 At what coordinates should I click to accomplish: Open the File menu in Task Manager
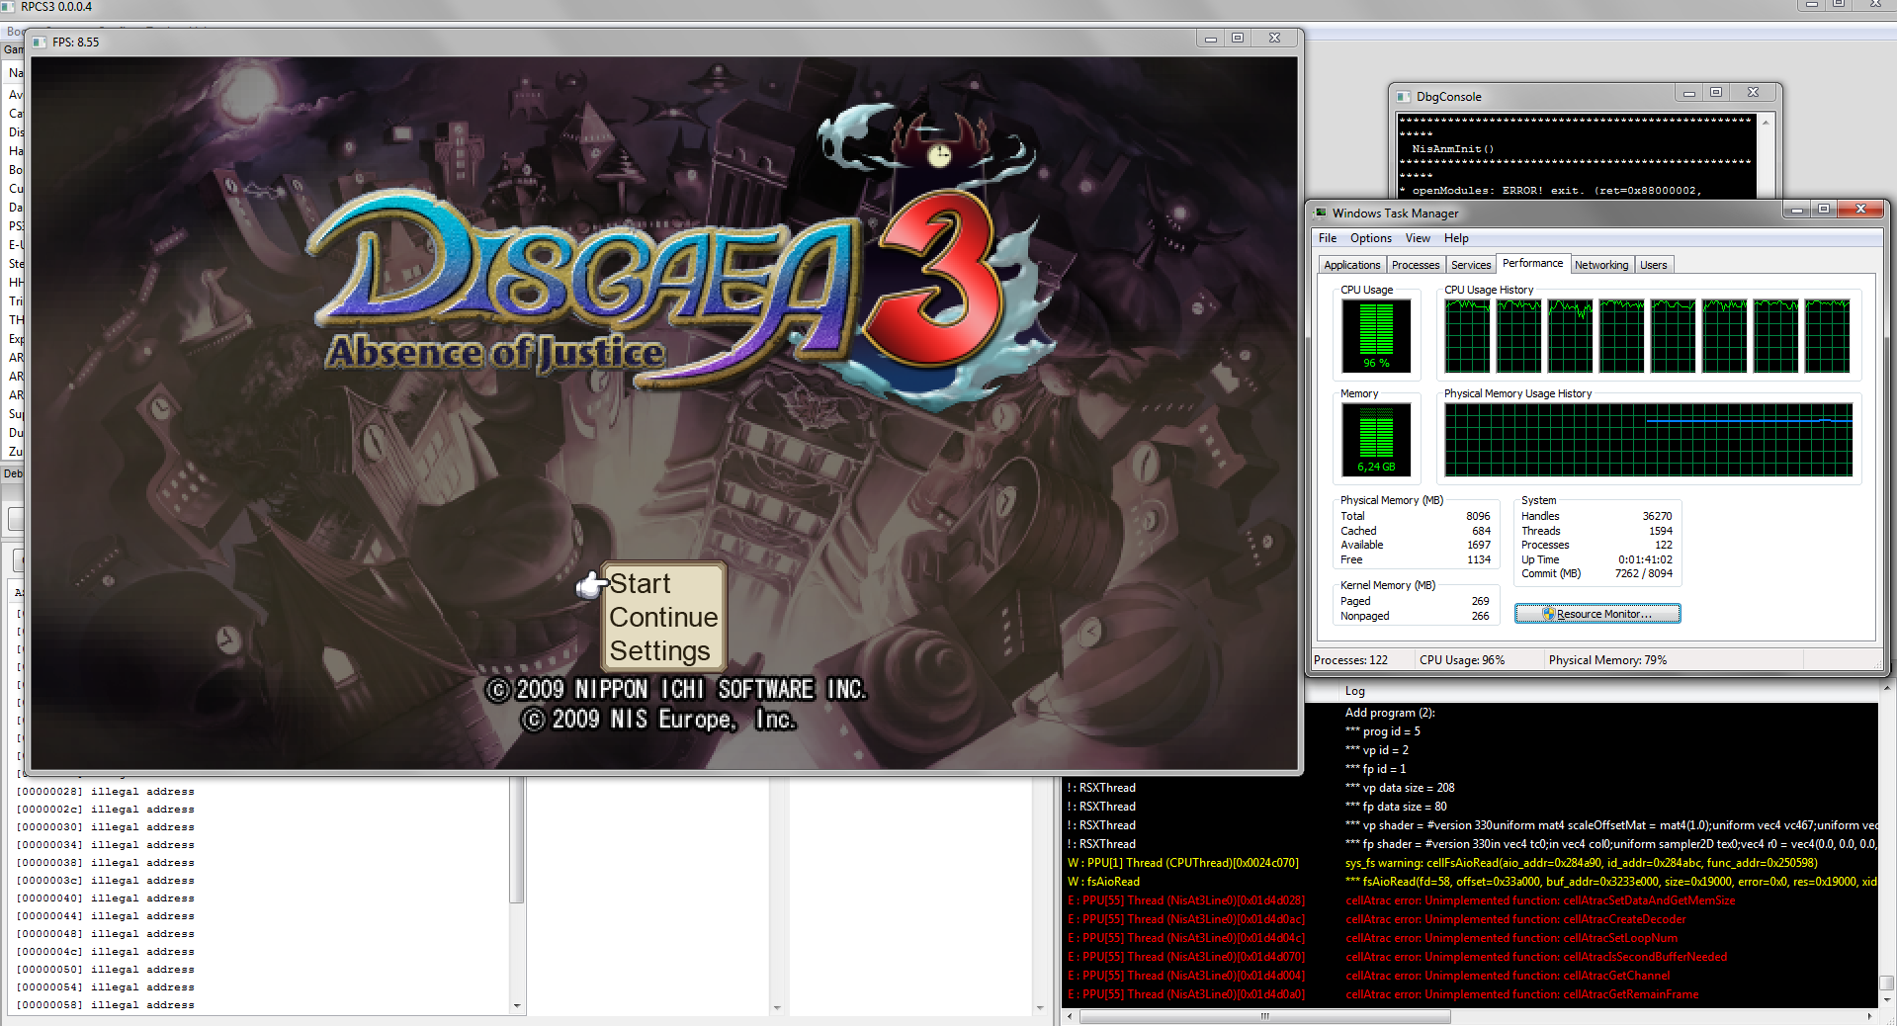[x=1327, y=238]
